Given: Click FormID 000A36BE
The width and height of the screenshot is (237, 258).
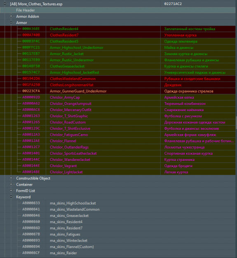Looking at the screenshot, I should pos(31,29).
